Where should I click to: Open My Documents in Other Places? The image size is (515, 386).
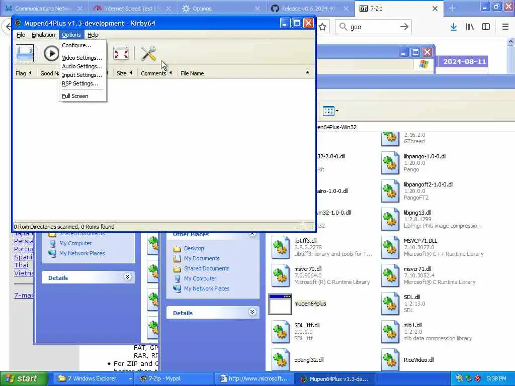pos(202,259)
